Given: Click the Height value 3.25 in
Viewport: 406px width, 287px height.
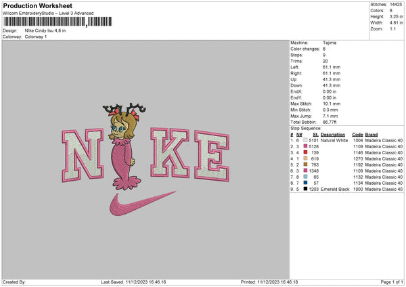Looking at the screenshot, I should point(396,16).
